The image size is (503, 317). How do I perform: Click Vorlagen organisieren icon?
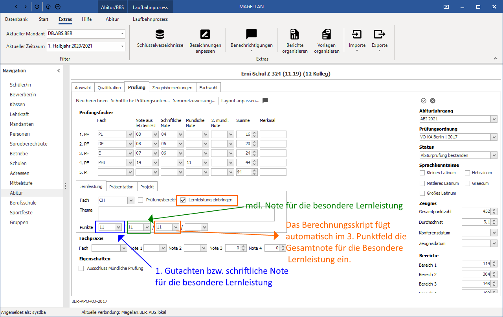pyautogui.click(x=327, y=34)
